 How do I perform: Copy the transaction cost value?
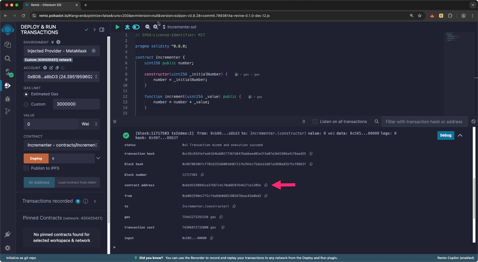(x=223, y=227)
